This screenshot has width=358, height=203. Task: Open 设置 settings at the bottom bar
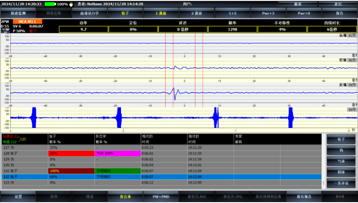click(18, 197)
